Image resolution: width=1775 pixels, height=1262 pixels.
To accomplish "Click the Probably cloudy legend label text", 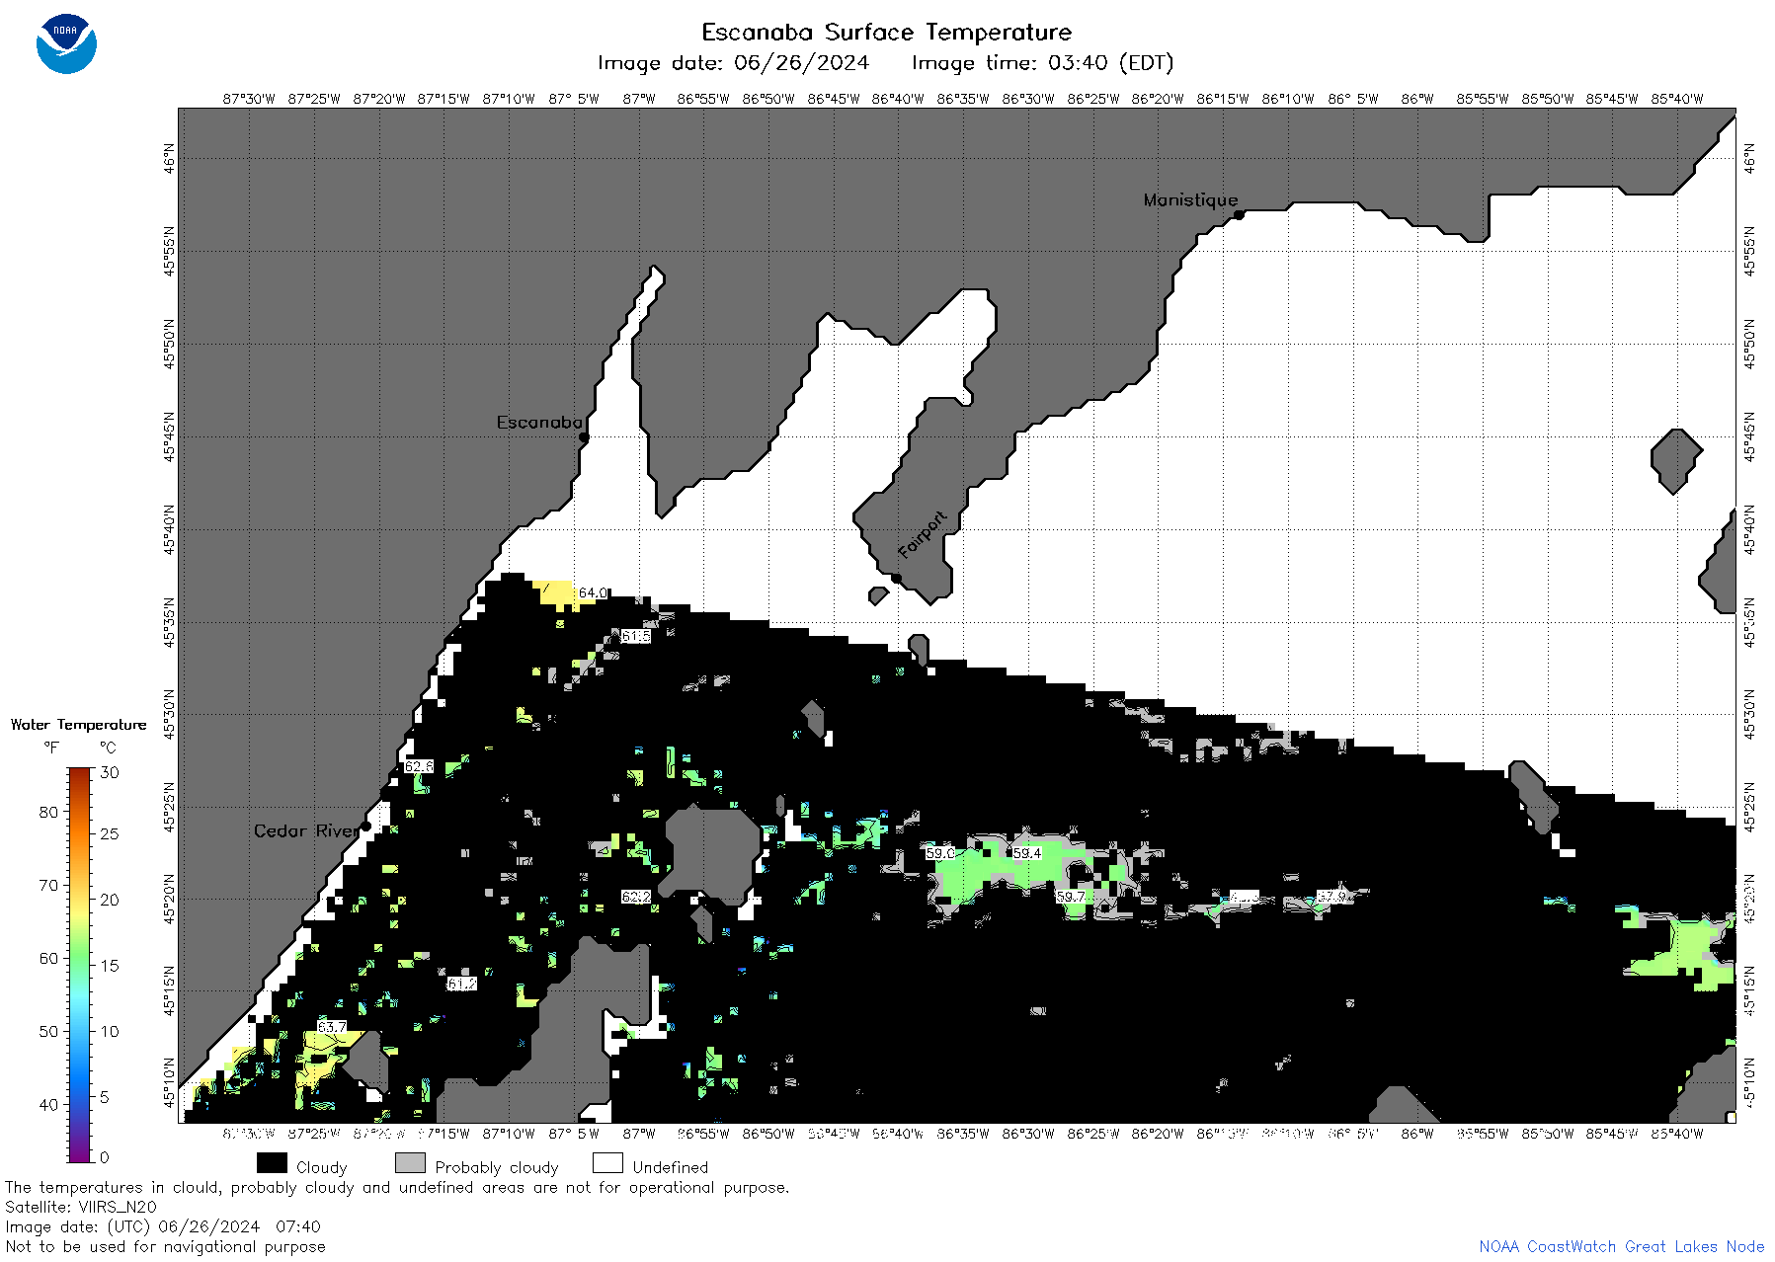I will point(497,1167).
